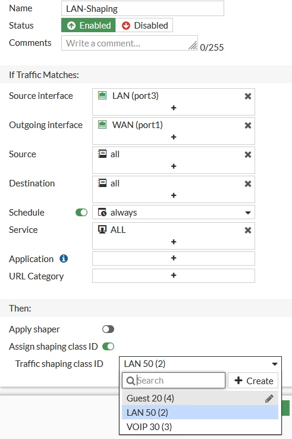Add entry with plus under Source interface
The width and height of the screenshot is (292, 439).
pos(174,108)
